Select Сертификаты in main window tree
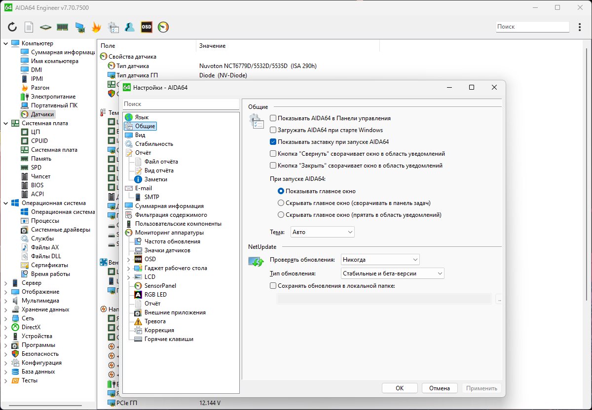This screenshot has height=410, width=592. click(x=44, y=265)
